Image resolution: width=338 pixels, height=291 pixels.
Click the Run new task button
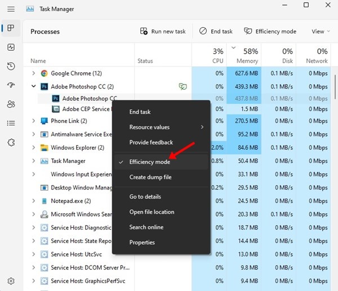tap(162, 32)
